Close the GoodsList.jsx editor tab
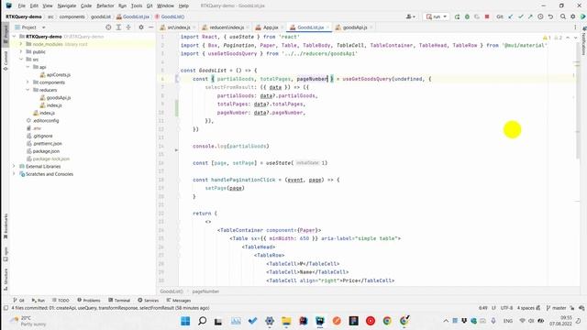The height and width of the screenshot is (330, 587). (328, 27)
